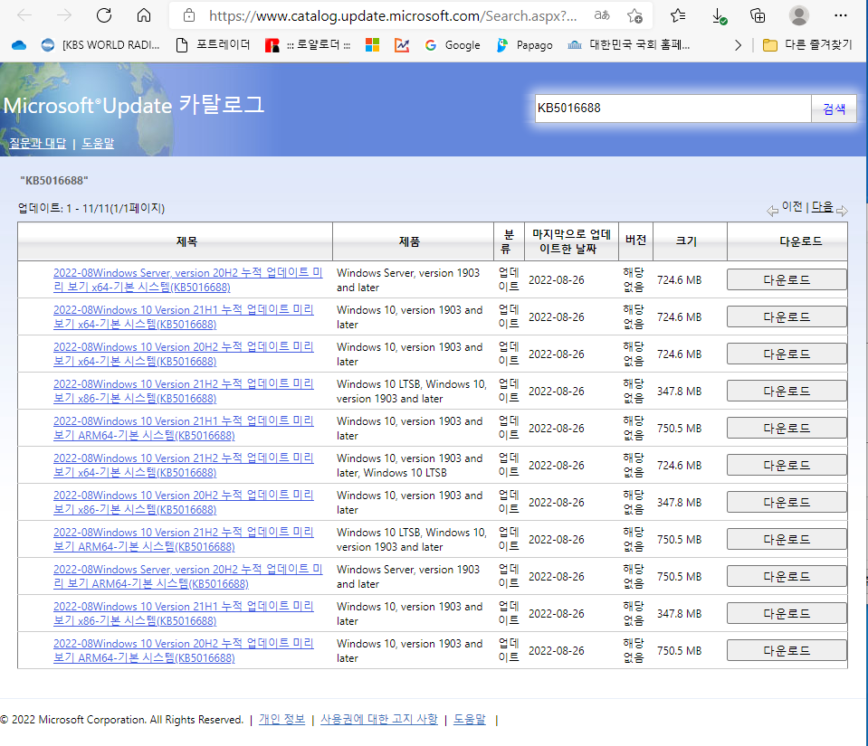868x746 pixels.
Task: Open the 도움말 link in header
Action: tap(98, 143)
